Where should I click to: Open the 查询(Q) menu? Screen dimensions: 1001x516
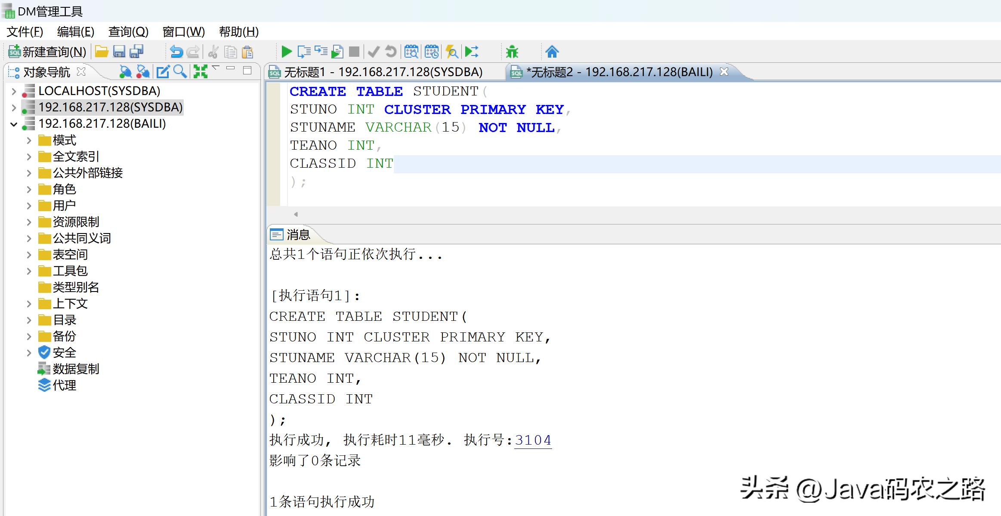click(128, 32)
